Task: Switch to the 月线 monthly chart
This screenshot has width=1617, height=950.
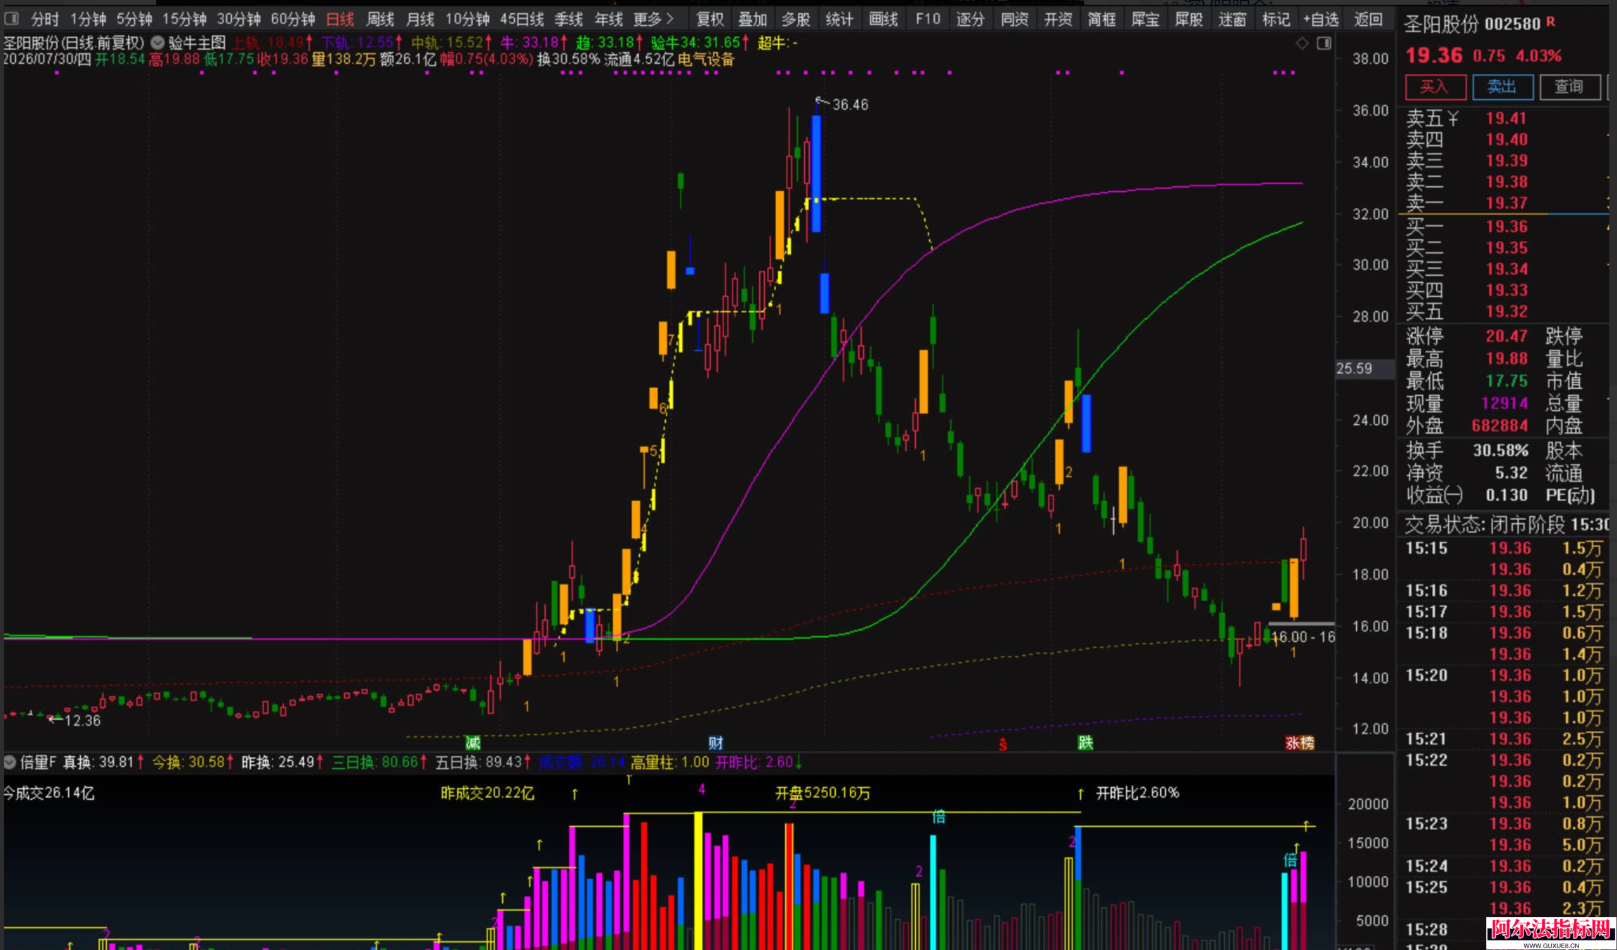Action: coord(420,19)
